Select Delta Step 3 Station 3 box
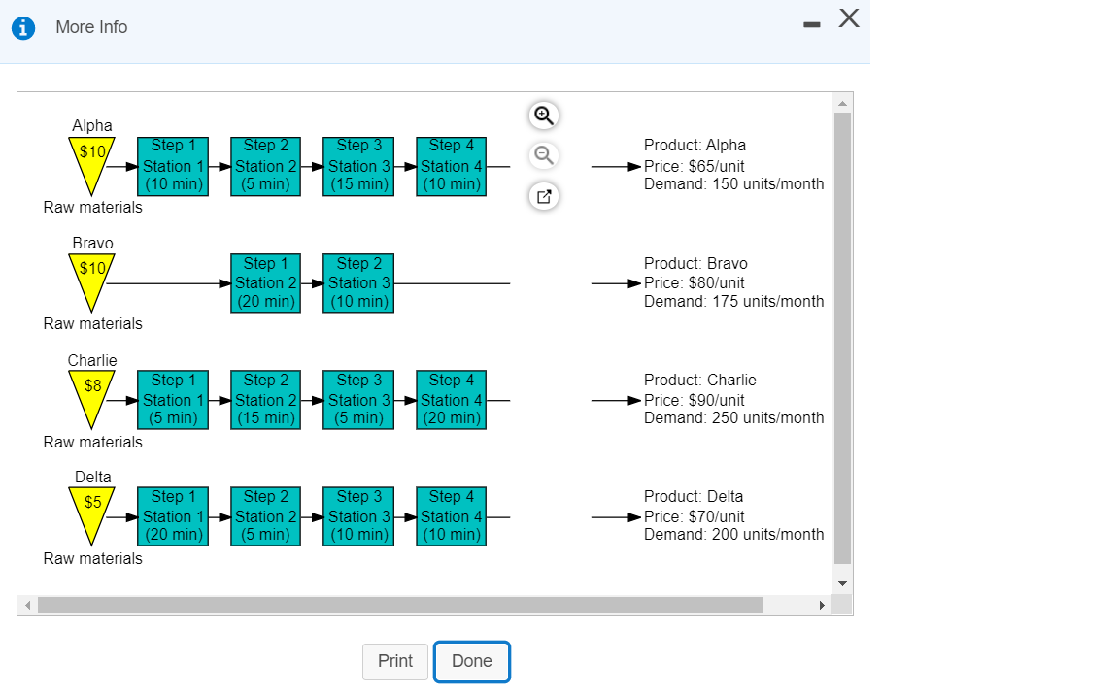The width and height of the screenshot is (1119, 695). pos(358,516)
